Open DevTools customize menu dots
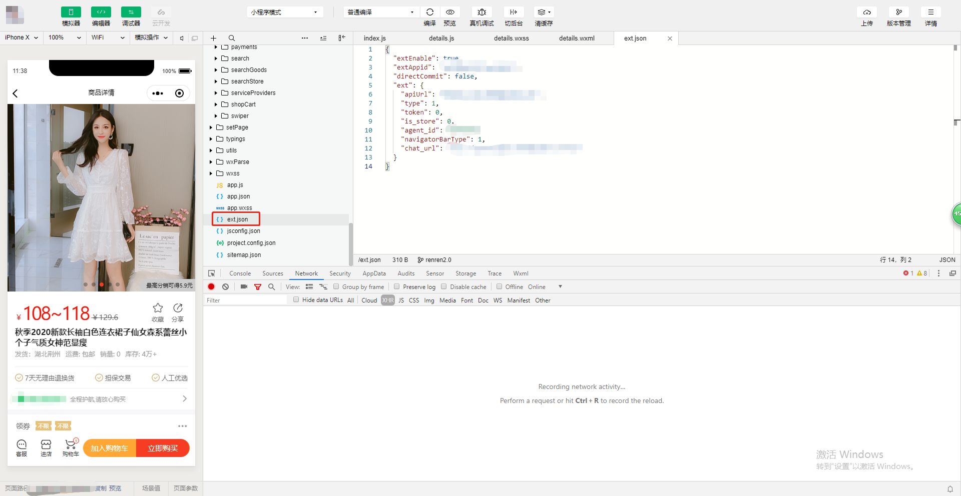 pos(938,273)
